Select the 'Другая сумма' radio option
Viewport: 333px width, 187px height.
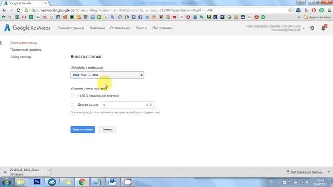click(72, 105)
